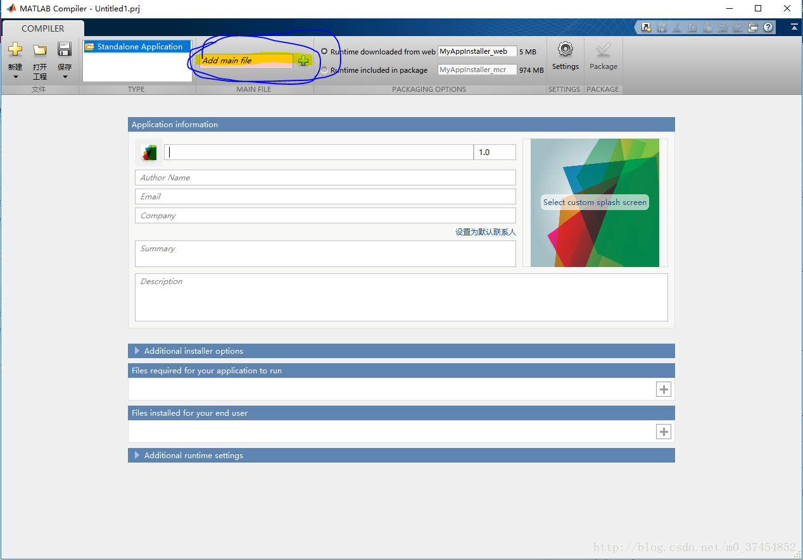This screenshot has height=560, width=803.
Task: Minimize the MATLAB Compiler window
Action: [x=730, y=8]
